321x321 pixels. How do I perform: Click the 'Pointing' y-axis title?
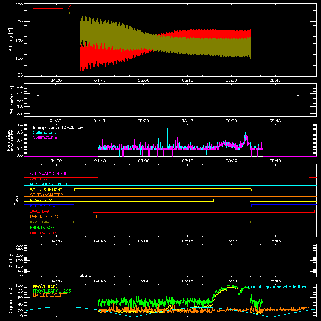tap(11, 40)
